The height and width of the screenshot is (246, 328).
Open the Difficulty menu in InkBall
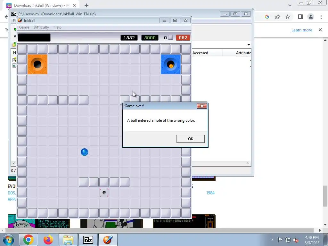click(41, 27)
